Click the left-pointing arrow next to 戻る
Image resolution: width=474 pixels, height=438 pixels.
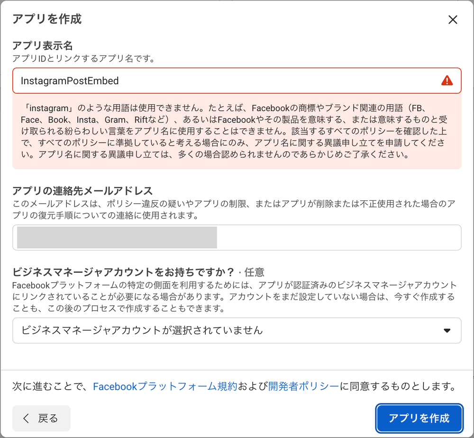coord(25,418)
